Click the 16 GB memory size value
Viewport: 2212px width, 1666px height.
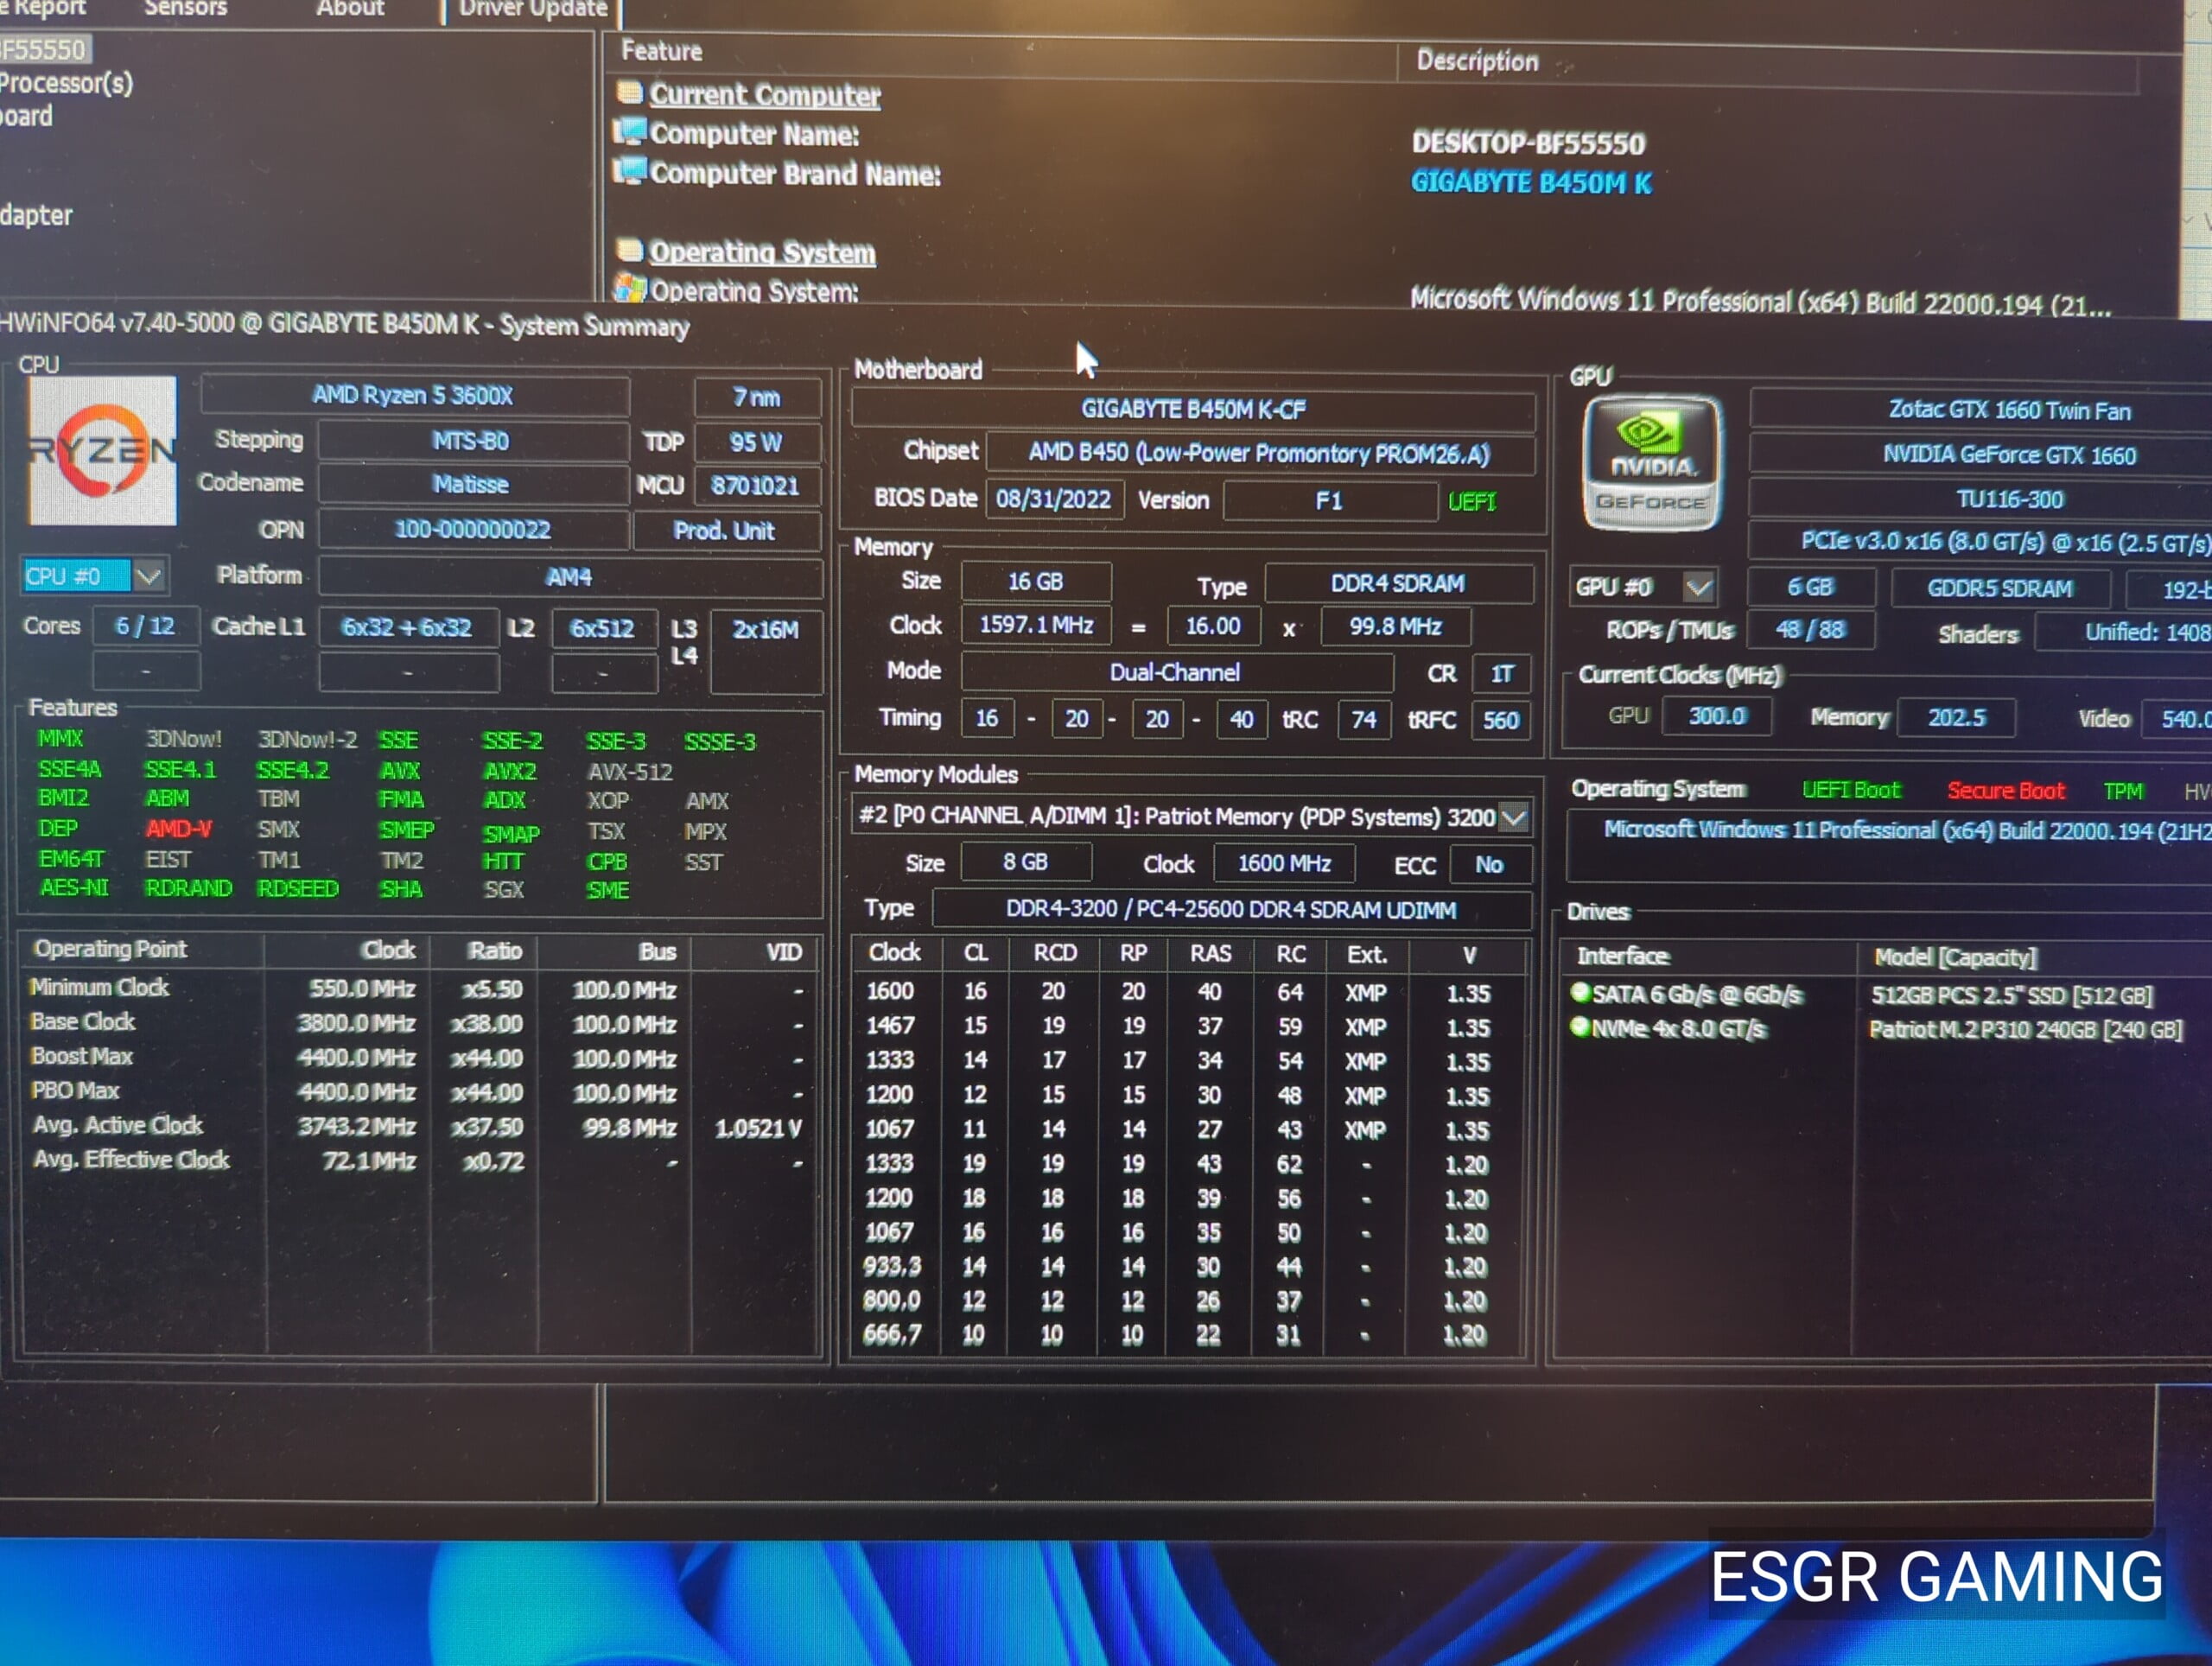tap(1035, 582)
